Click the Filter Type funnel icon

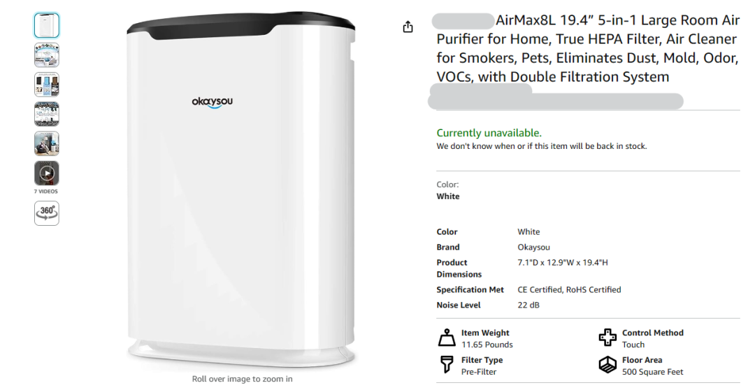447,364
